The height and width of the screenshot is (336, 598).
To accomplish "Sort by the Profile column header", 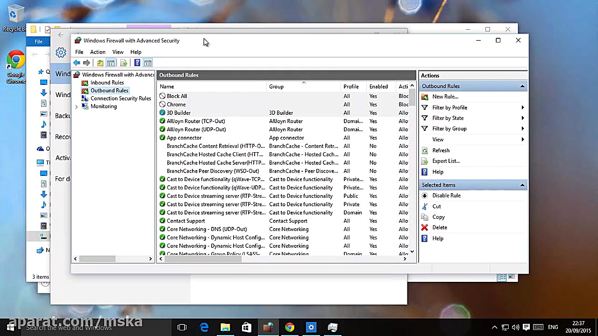I will 354,87.
